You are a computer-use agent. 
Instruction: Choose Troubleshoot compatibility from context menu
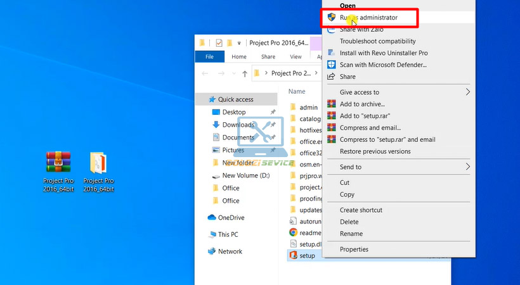pos(377,41)
